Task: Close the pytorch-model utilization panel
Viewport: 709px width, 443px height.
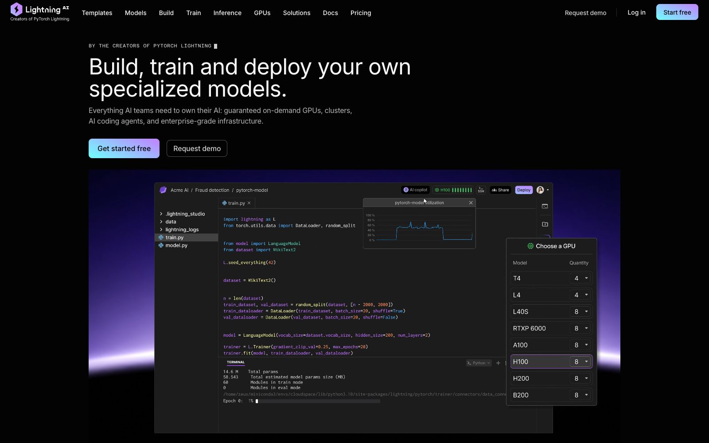Action: pyautogui.click(x=471, y=202)
